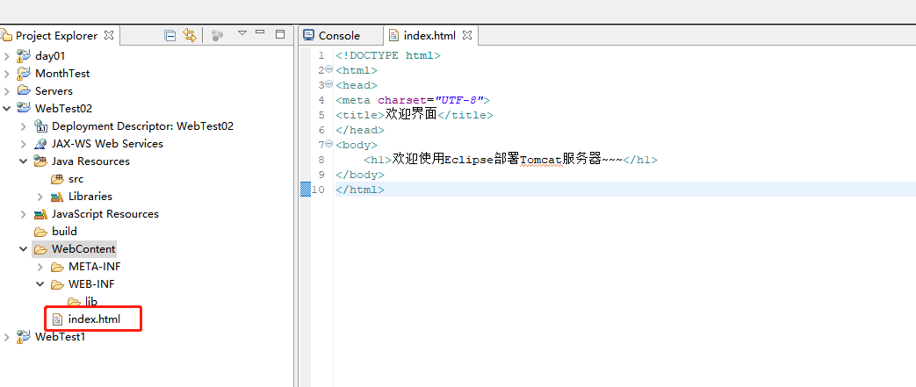Image resolution: width=916 pixels, height=387 pixels.
Task: Select the index.html editor tab
Action: pyautogui.click(x=429, y=36)
